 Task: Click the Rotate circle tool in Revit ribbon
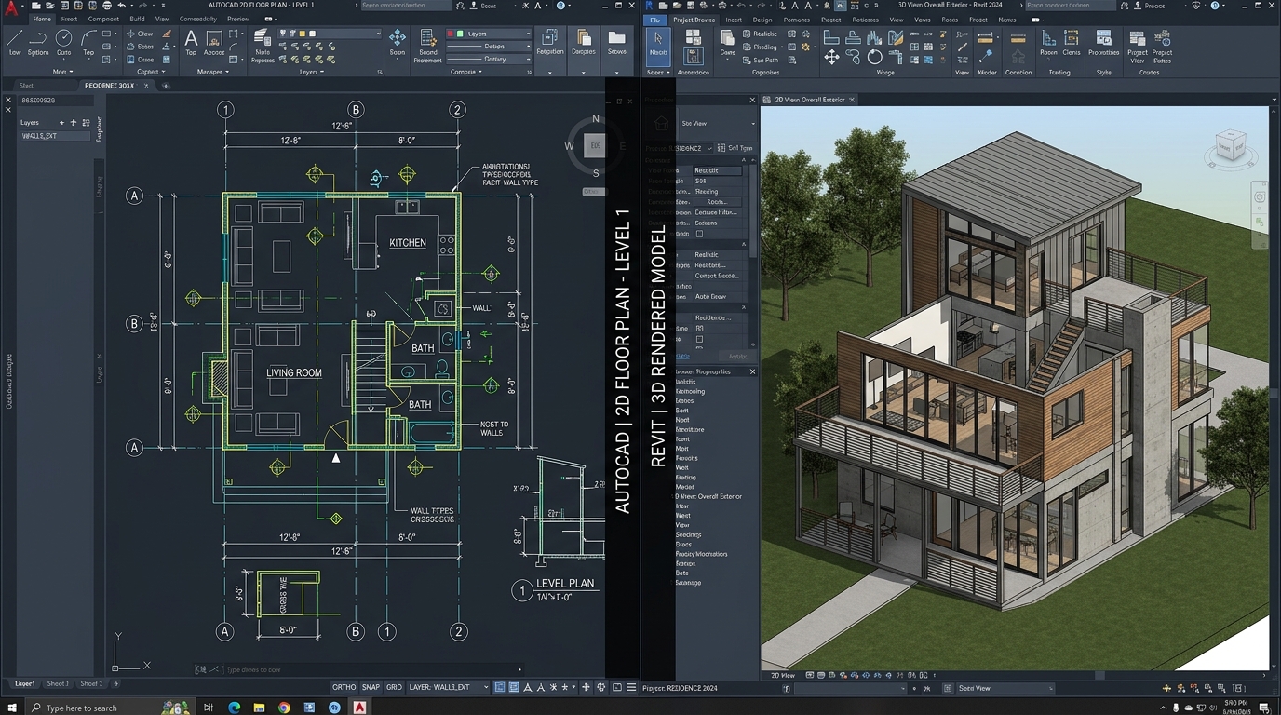click(875, 58)
